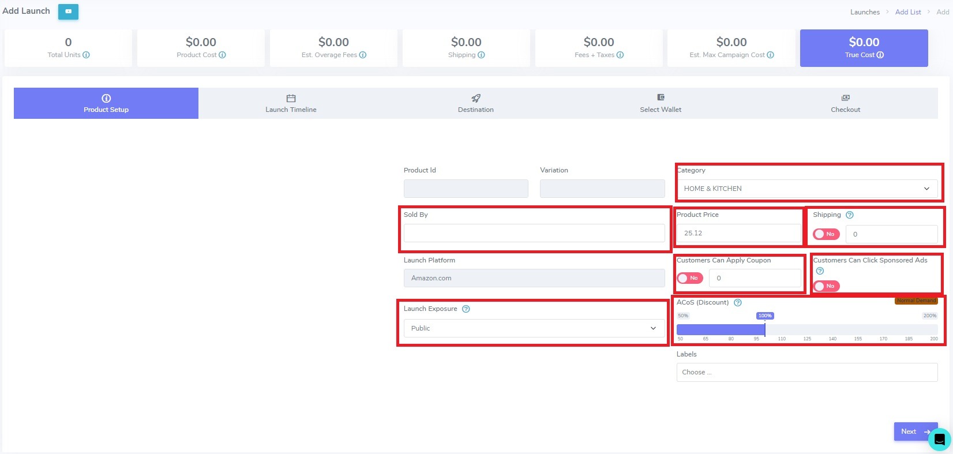Open the Labels Choose selector

pyautogui.click(x=806, y=372)
